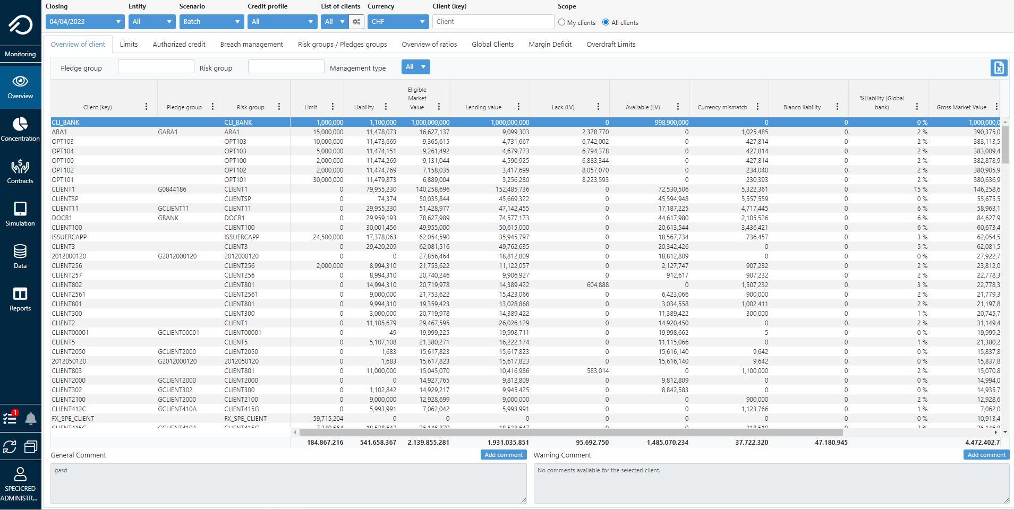1014x510 pixels.
Task: Sort by Gross Market Value column header
Action: coord(961,107)
